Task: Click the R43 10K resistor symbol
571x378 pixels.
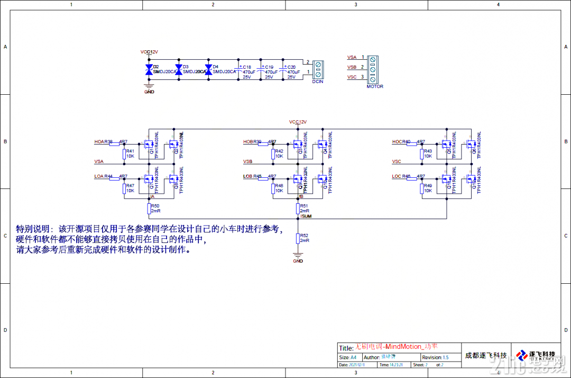Action: pos(422,154)
